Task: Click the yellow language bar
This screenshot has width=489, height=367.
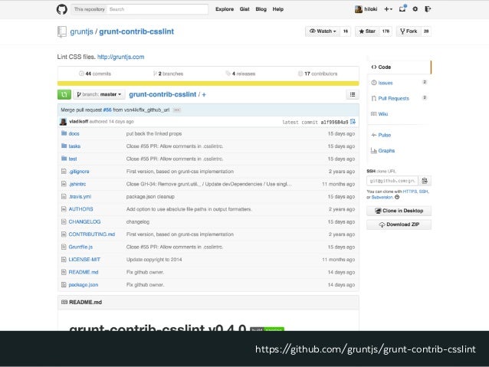Action: click(x=208, y=84)
